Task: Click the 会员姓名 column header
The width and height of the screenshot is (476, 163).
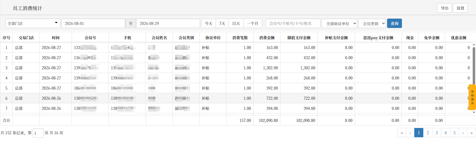Action: click(x=159, y=38)
